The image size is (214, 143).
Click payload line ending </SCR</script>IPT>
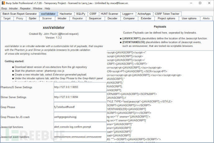pyautogui.click(x=137, y=71)
